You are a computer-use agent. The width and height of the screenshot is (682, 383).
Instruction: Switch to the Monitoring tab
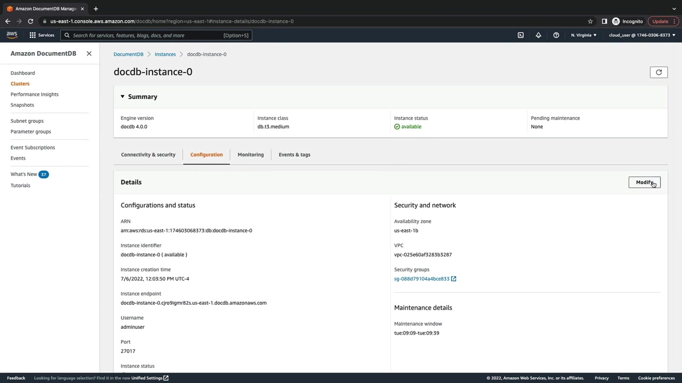[x=250, y=155]
